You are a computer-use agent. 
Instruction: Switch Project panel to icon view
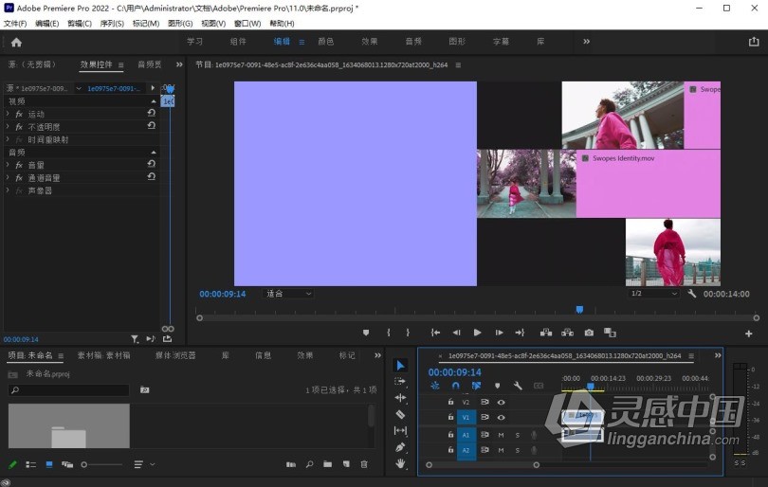pos(49,464)
